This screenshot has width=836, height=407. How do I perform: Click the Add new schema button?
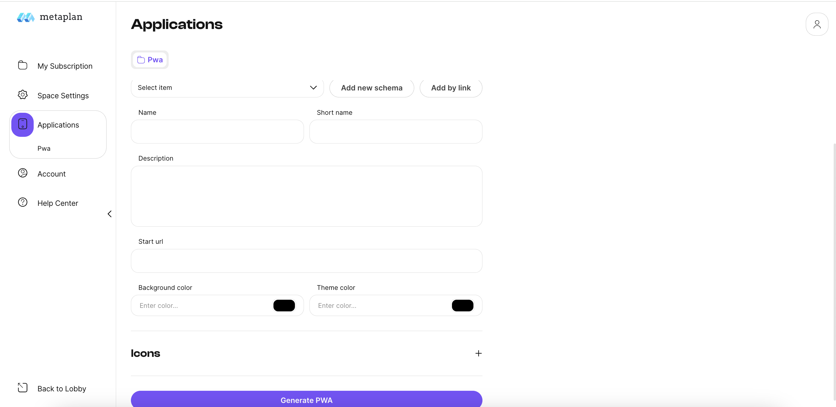(x=371, y=88)
